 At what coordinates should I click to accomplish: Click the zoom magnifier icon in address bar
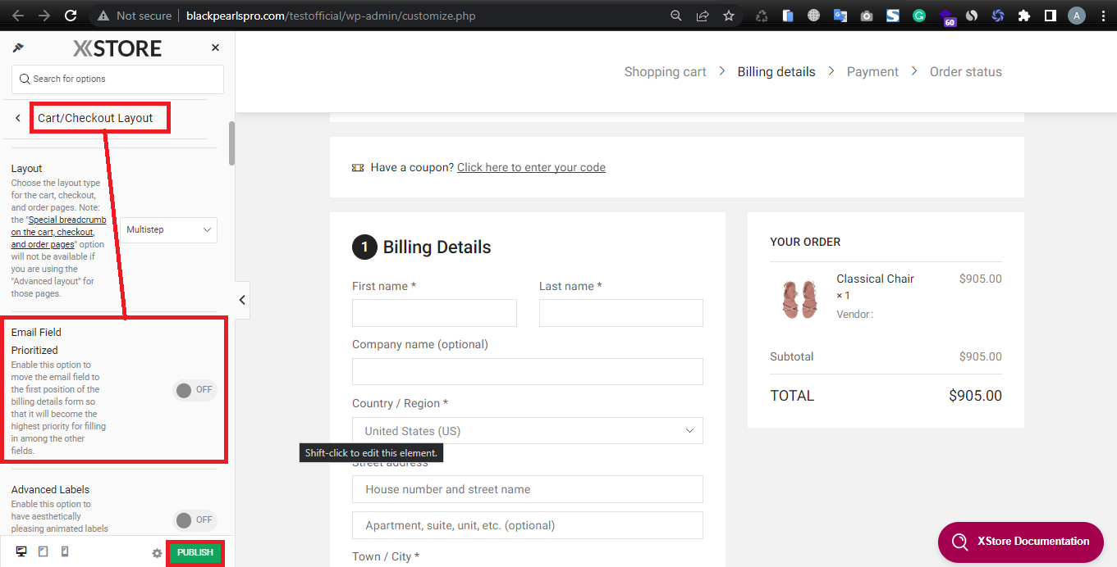pyautogui.click(x=676, y=16)
